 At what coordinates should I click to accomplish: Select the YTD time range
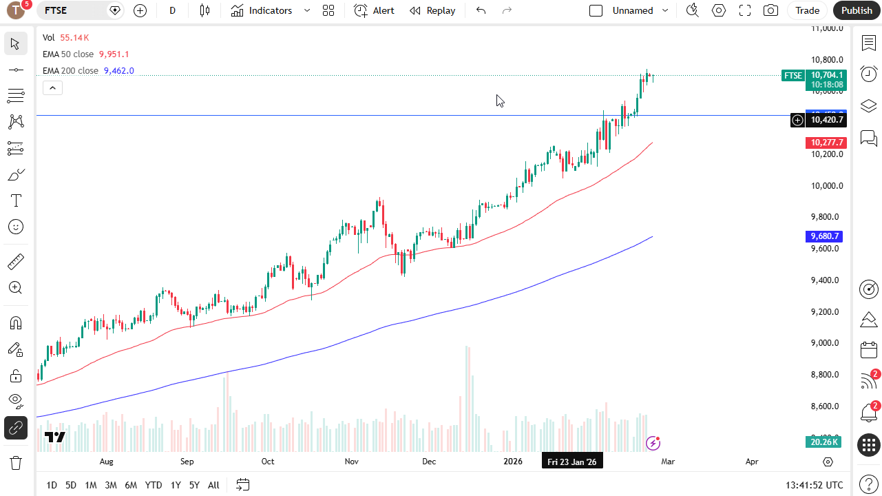pyautogui.click(x=154, y=485)
